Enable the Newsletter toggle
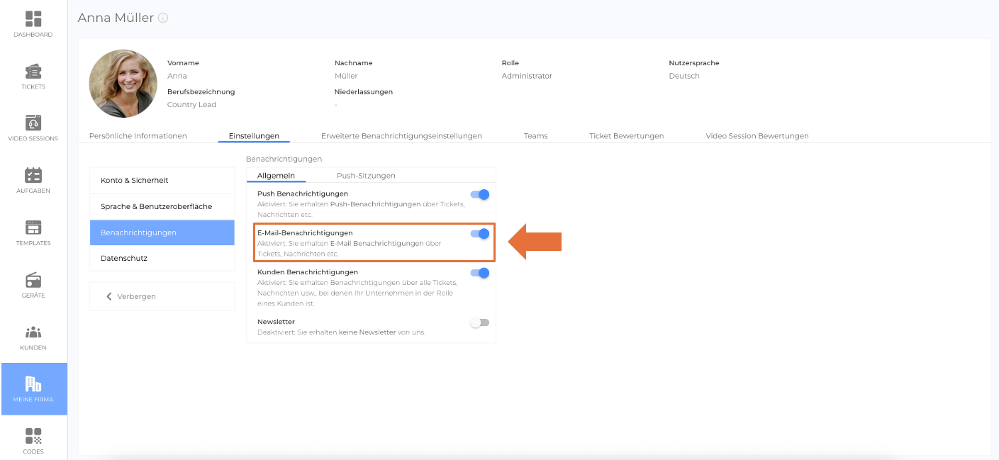The width and height of the screenshot is (999, 460). [480, 322]
